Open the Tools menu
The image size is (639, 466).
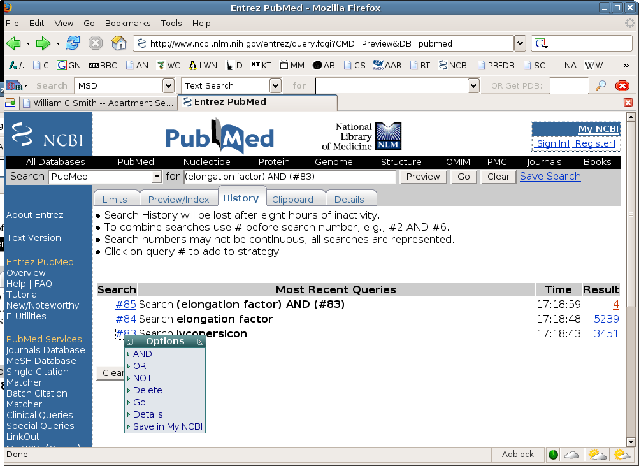pyautogui.click(x=171, y=23)
